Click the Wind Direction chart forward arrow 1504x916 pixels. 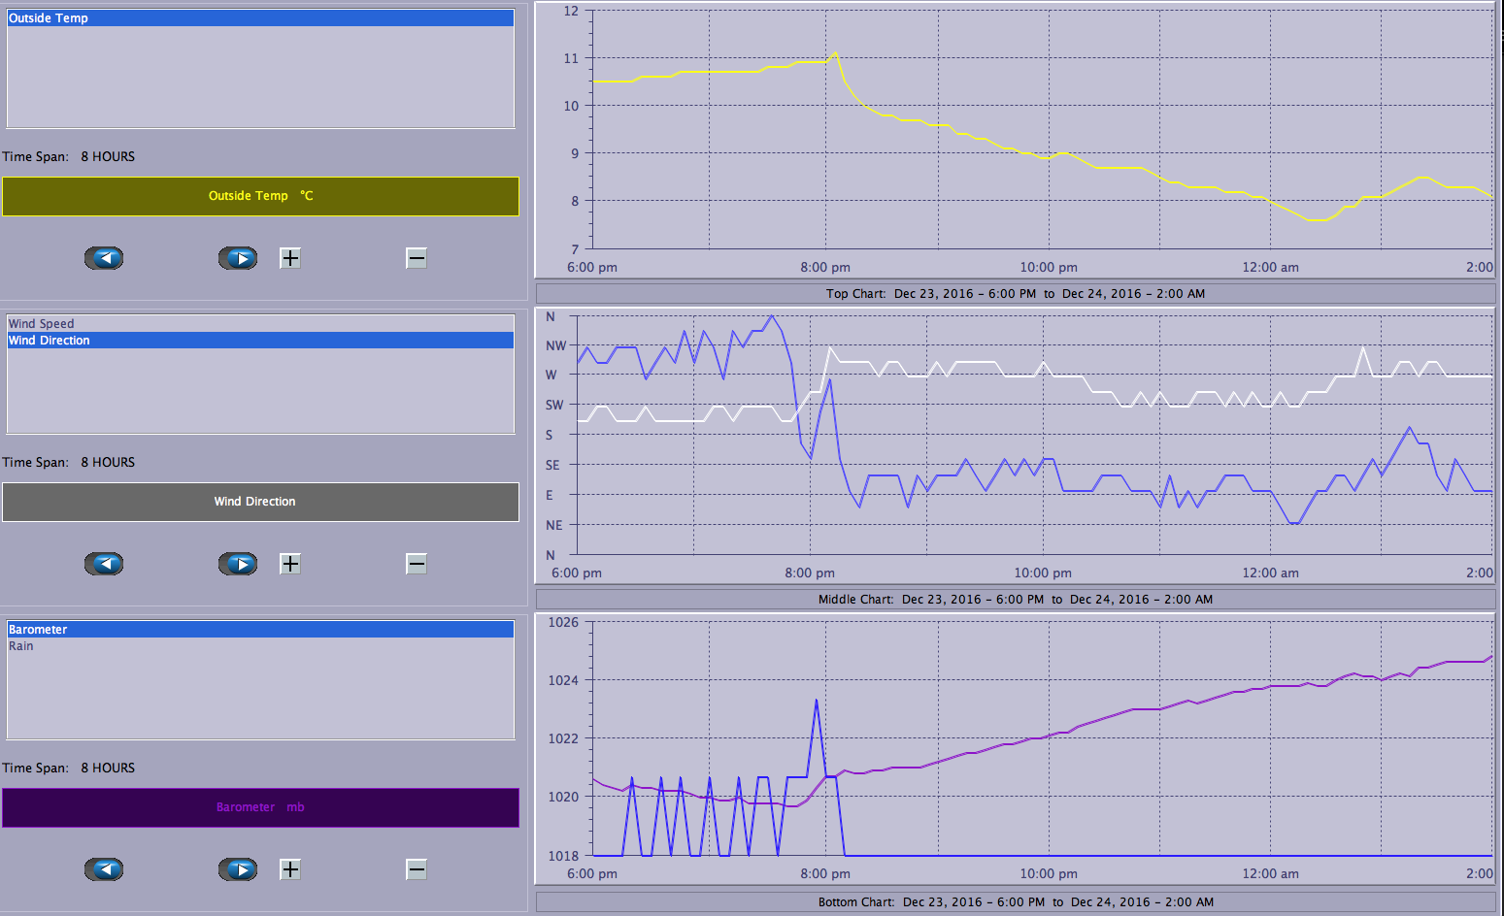click(x=238, y=564)
